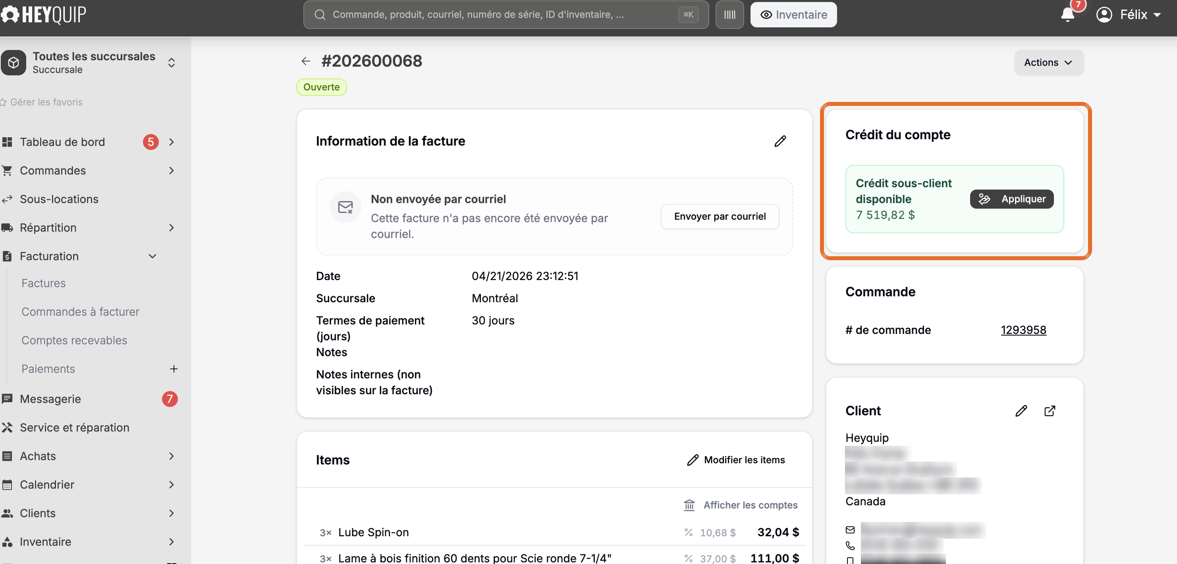This screenshot has width=1177, height=564.
Task: Click the Gérer les favoris star
Action: [x=4, y=102]
